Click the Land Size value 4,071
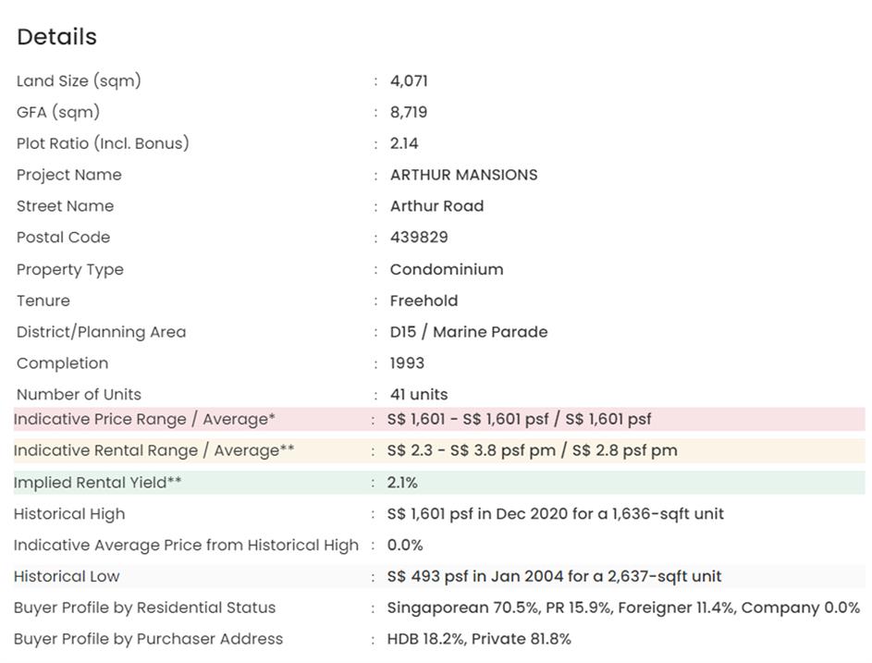The image size is (872, 663). (409, 81)
